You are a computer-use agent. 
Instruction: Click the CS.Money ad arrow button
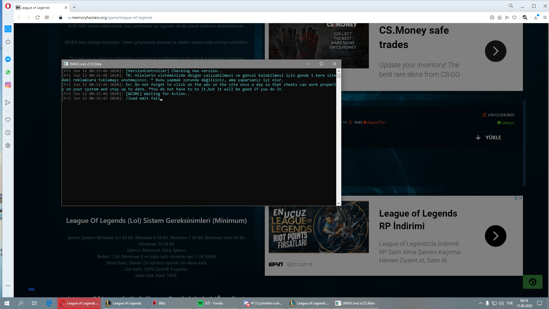click(x=496, y=51)
